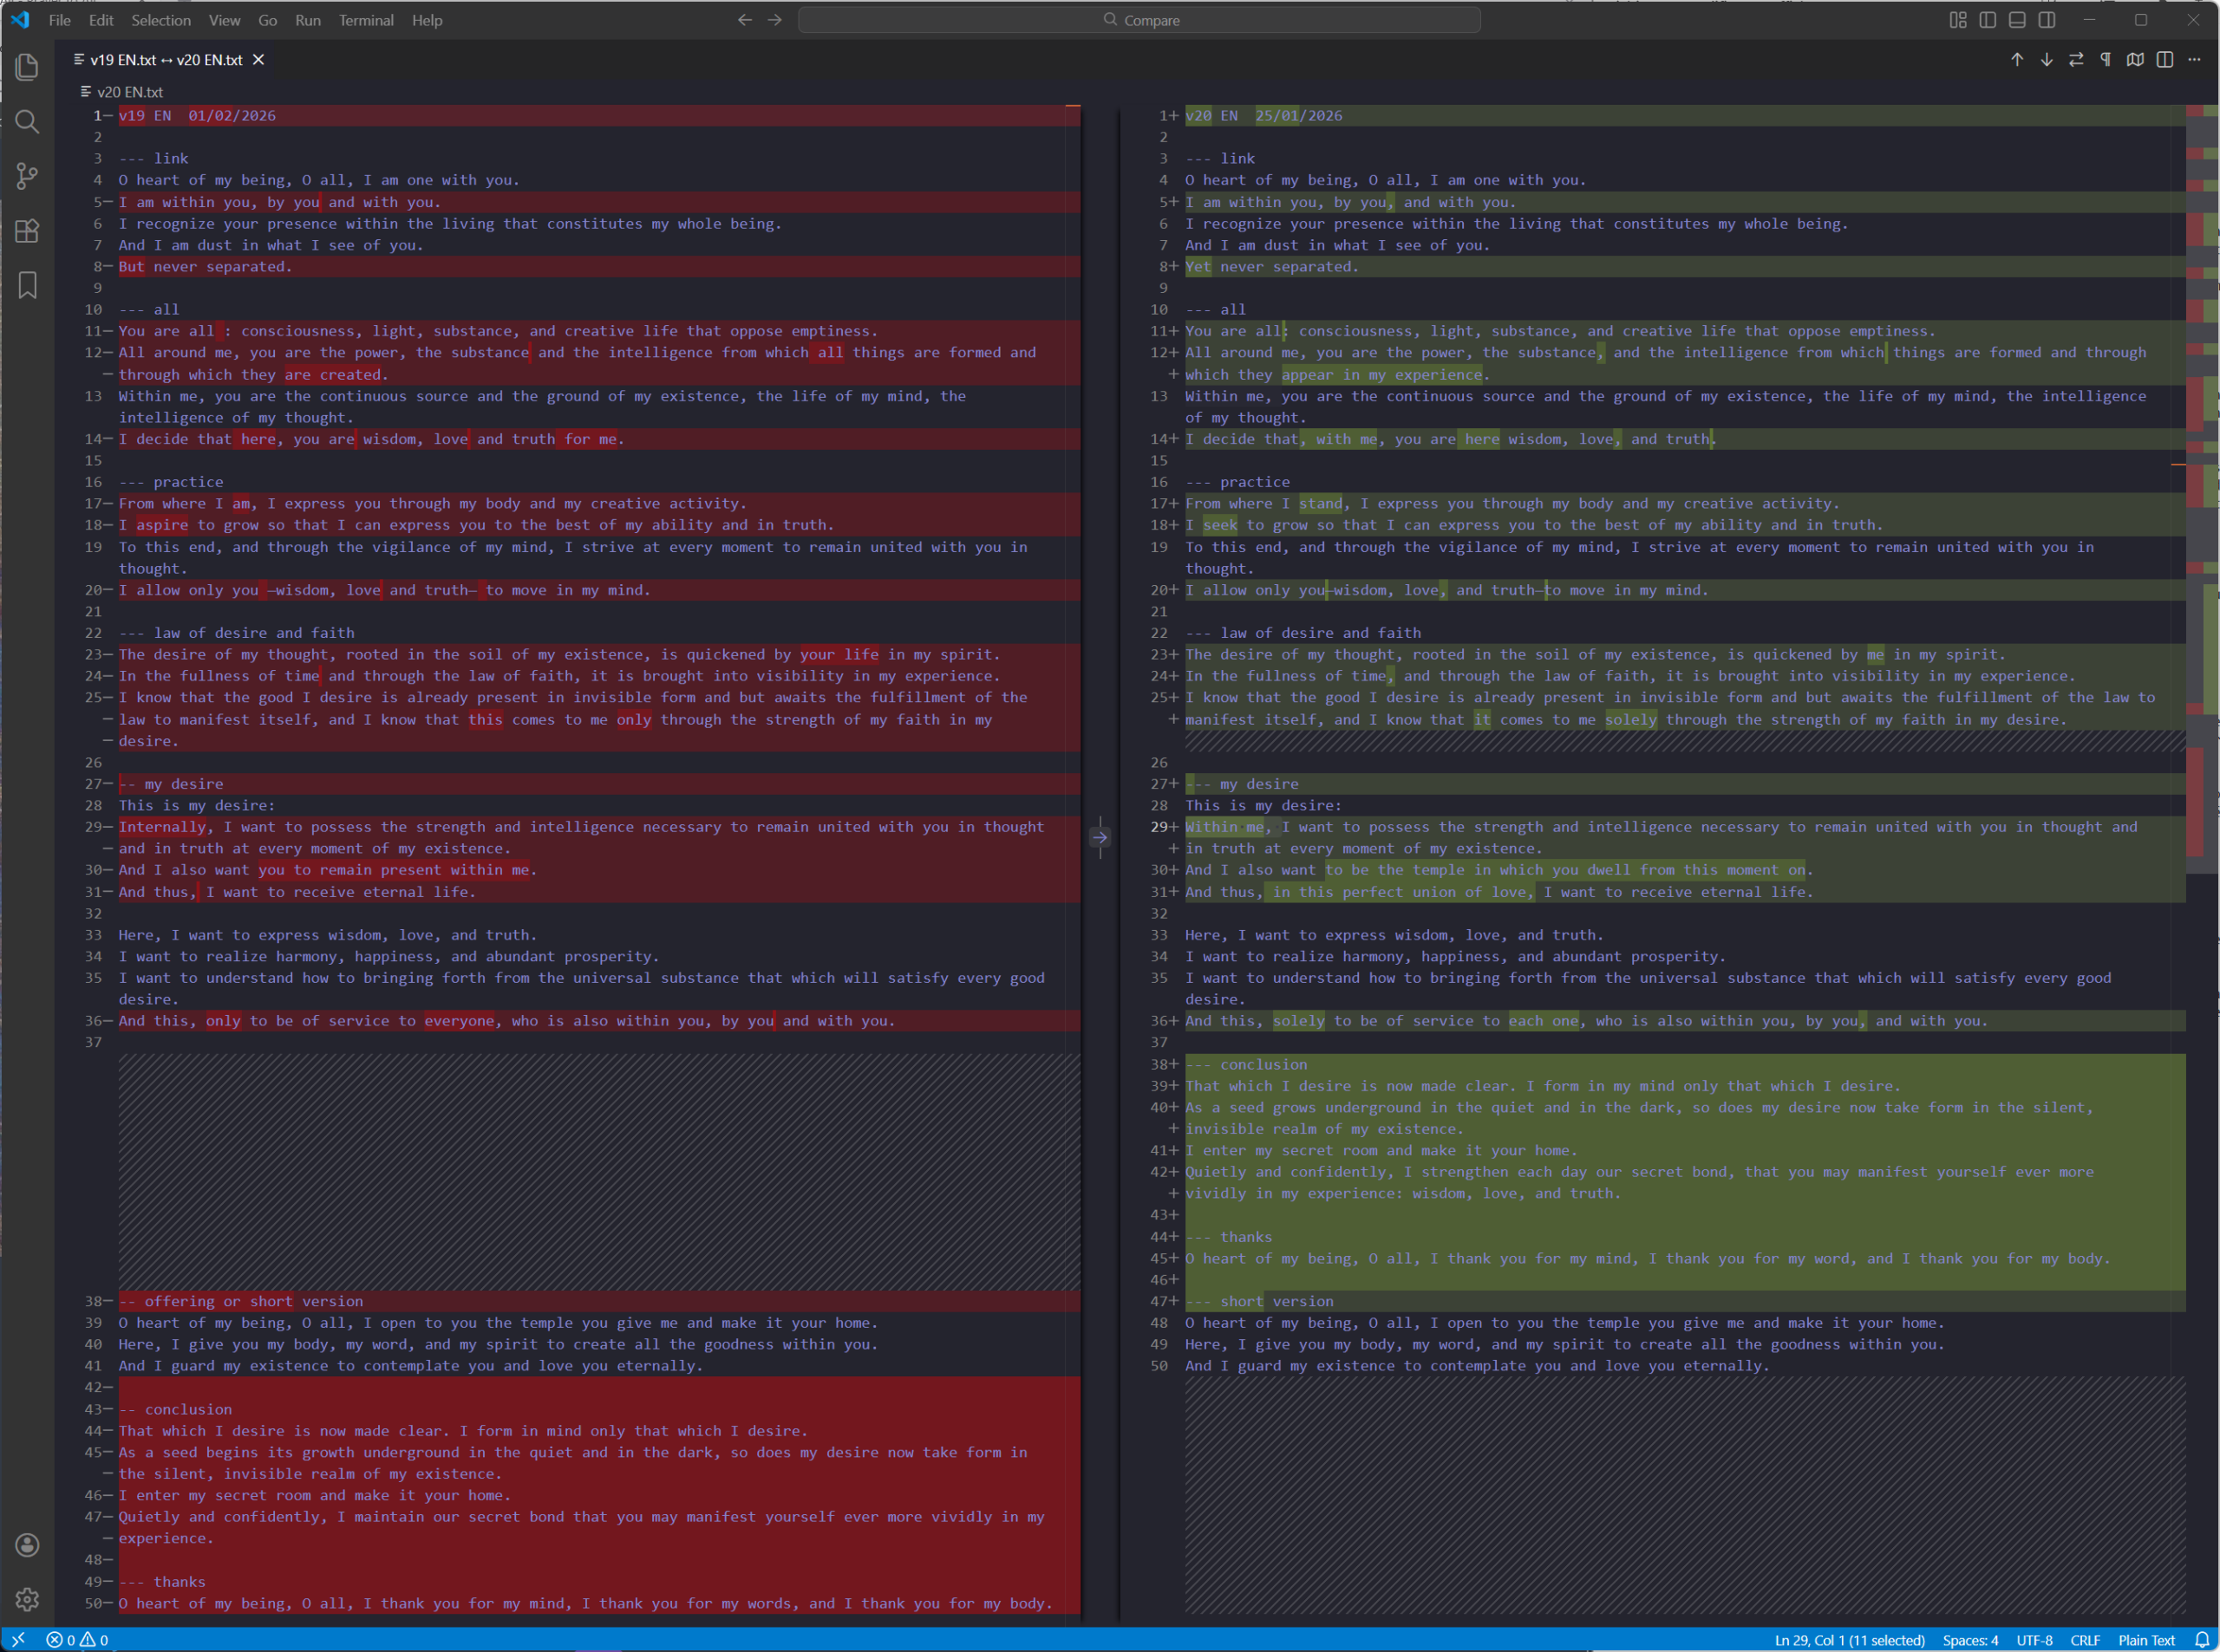This screenshot has width=2220, height=1652.
Task: Click the revert change arrow between panes
Action: coord(1100,837)
